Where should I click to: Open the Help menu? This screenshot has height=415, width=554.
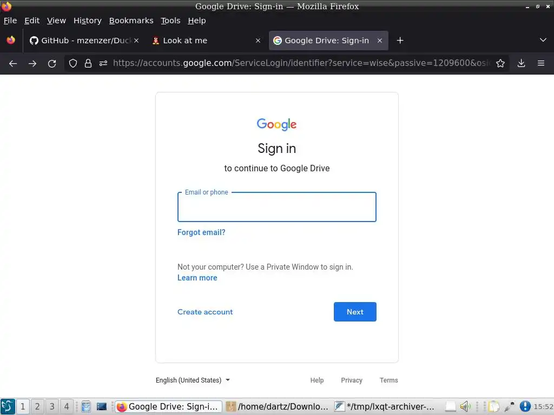click(197, 21)
